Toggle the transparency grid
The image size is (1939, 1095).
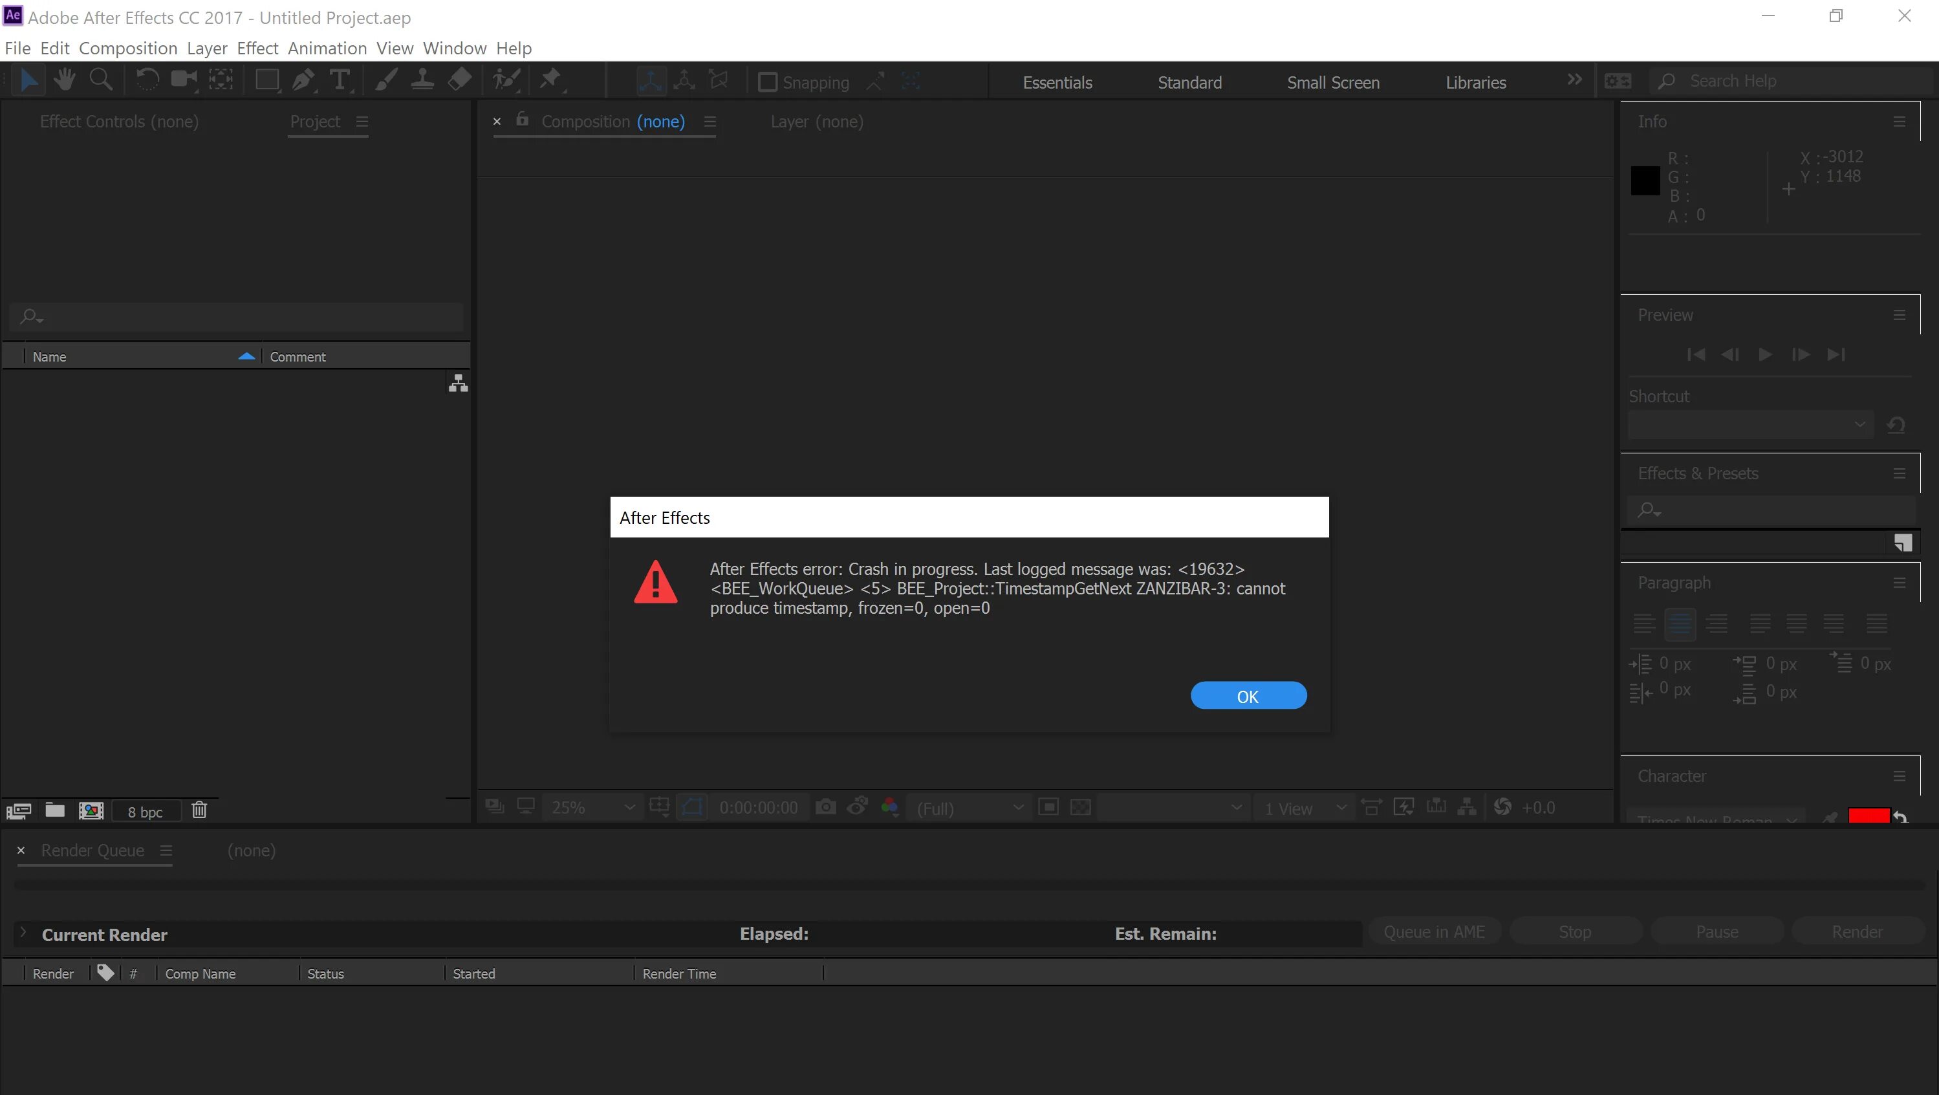[x=1081, y=808]
